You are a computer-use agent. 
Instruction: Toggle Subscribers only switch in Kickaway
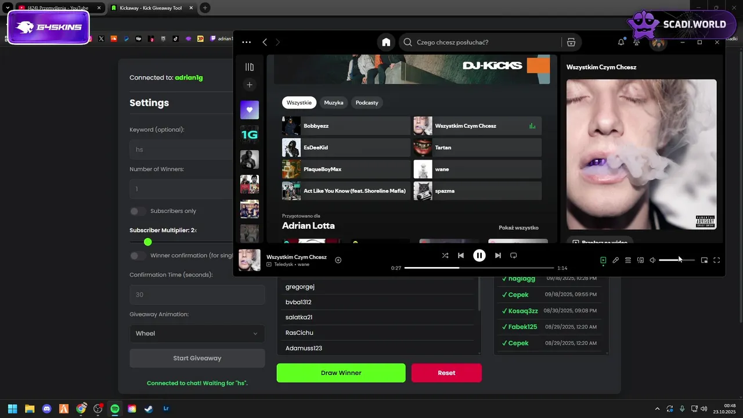coord(138,211)
